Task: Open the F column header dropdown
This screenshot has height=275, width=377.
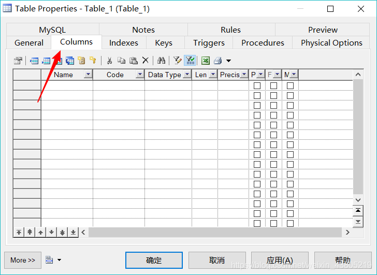Action: tap(277, 75)
